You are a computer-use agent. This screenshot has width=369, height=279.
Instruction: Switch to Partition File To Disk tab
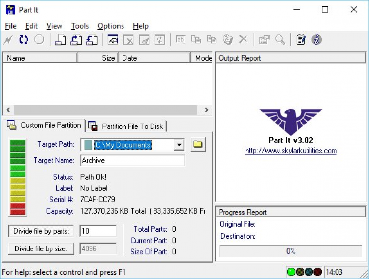pos(126,126)
